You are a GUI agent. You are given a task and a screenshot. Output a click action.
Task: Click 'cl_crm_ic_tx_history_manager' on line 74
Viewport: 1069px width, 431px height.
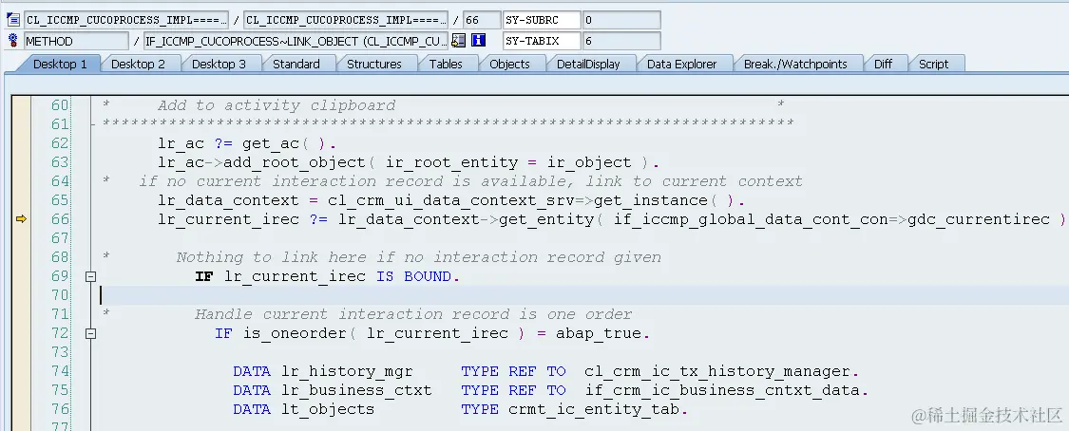tap(717, 372)
